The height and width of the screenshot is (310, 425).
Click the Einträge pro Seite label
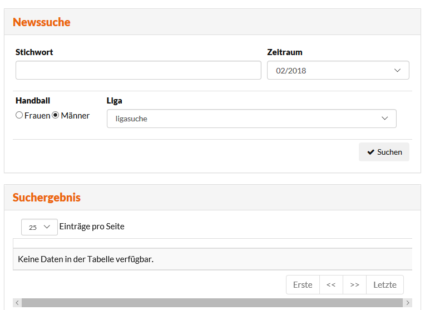pos(92,227)
